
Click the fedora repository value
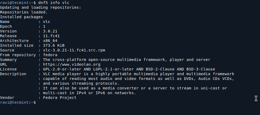[50, 55]
